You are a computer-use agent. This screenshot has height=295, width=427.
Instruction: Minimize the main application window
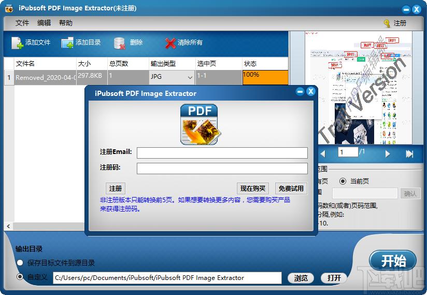[x=406, y=9]
